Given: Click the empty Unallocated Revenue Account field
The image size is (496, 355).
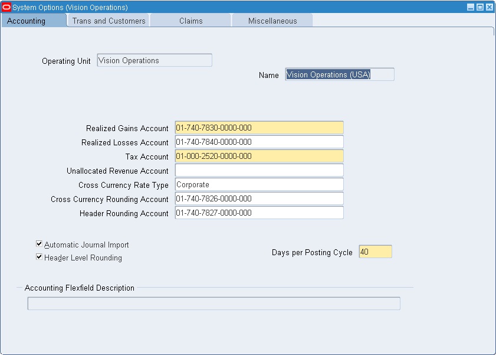Looking at the screenshot, I should click(x=259, y=170).
